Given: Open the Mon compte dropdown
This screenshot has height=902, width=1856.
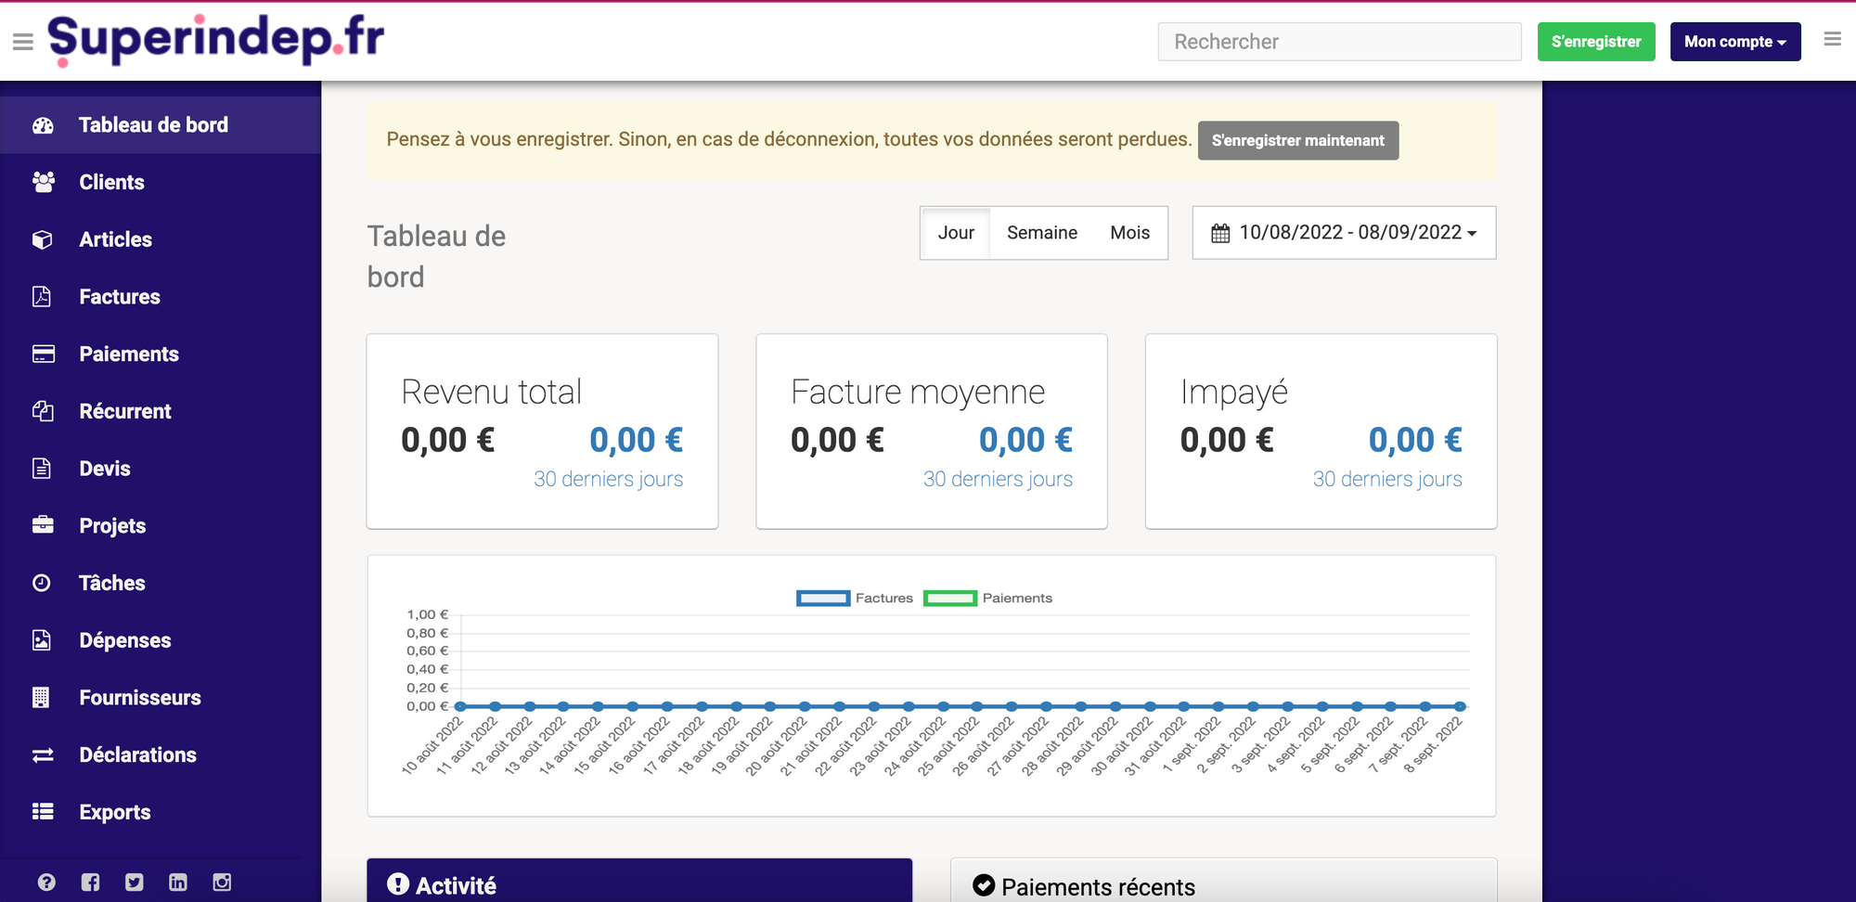Looking at the screenshot, I should click(x=1734, y=41).
